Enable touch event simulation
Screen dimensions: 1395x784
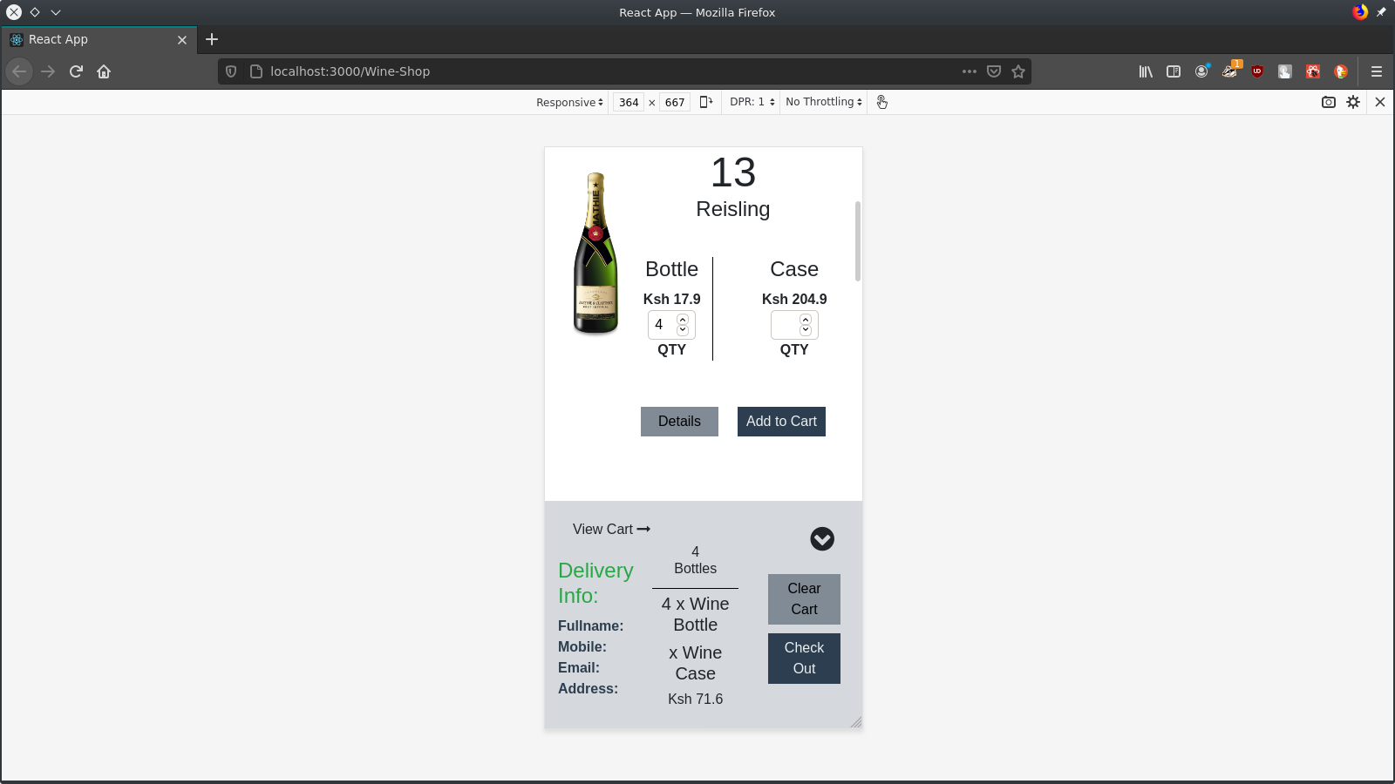pyautogui.click(x=881, y=102)
